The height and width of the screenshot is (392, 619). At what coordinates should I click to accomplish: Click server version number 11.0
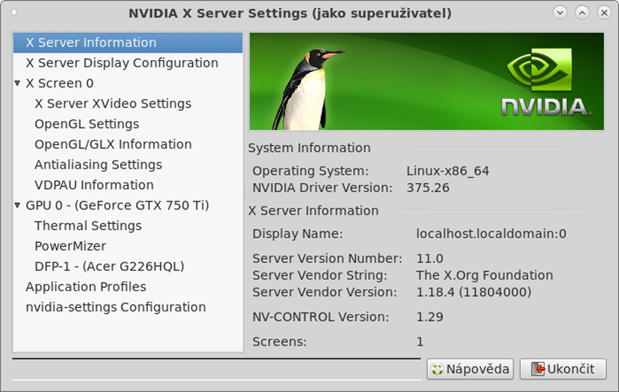pyautogui.click(x=430, y=258)
